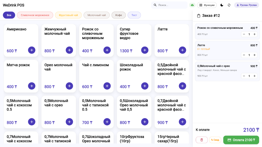Add Рожок со сливочным мороженым product card plus
Screen dimensions: 262x147
tap(107, 50)
